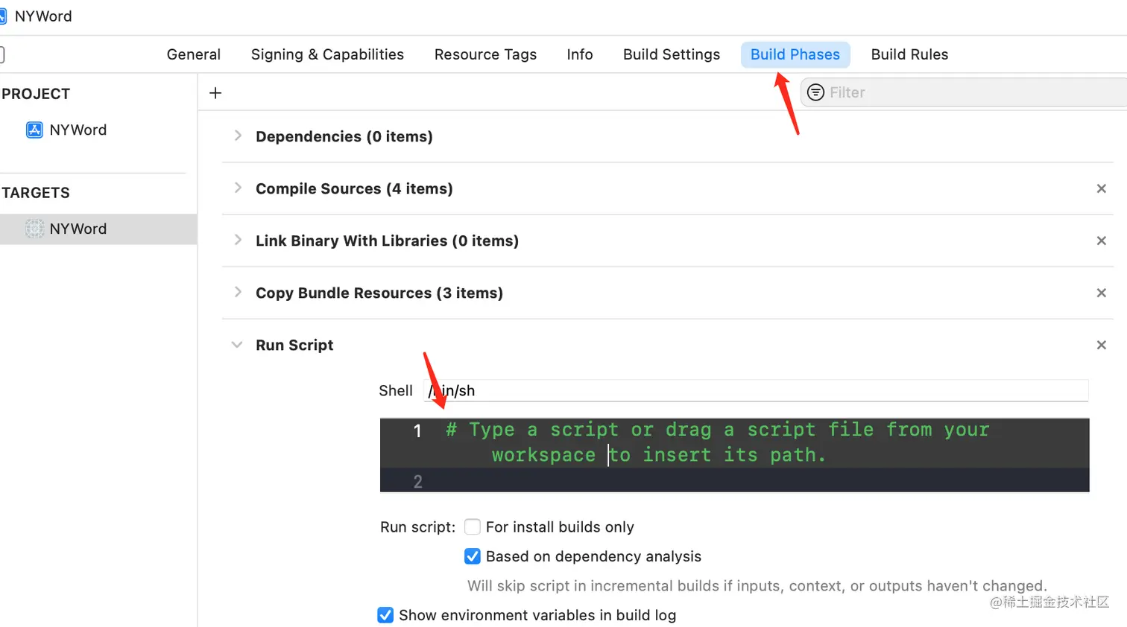Click Link Binary With Libraries (0 items) heading
The height and width of the screenshot is (627, 1127).
[387, 241]
